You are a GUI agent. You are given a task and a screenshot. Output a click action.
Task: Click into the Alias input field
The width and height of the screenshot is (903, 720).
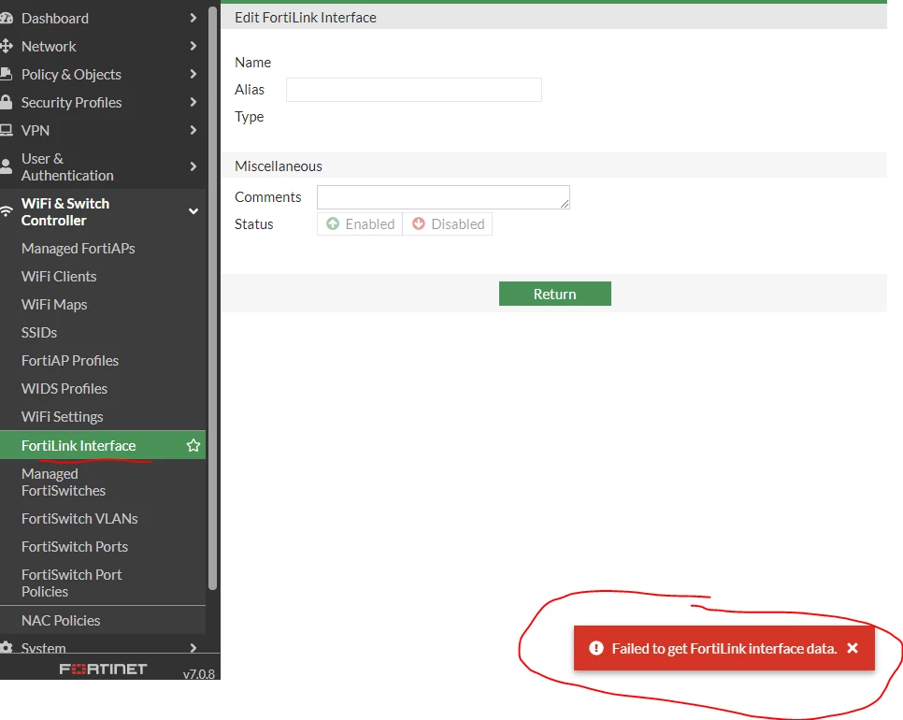tap(414, 90)
